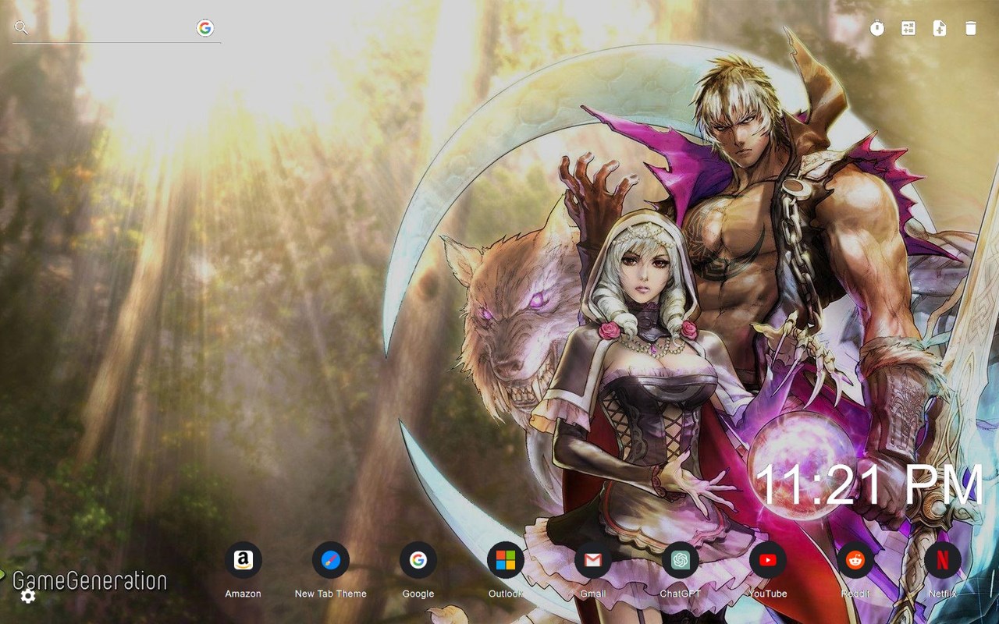
Task: Open the Netflix shortcut
Action: (944, 561)
